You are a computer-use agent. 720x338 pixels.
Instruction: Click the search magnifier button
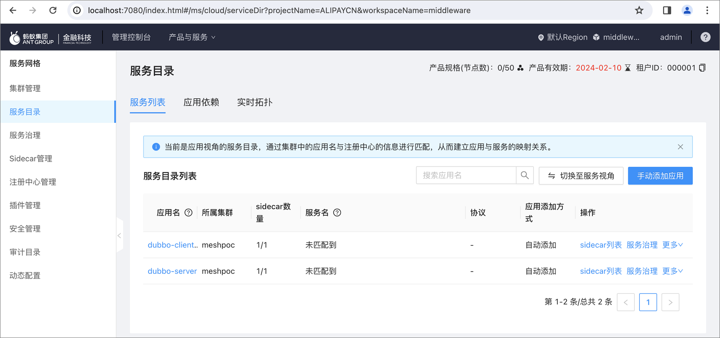coord(525,175)
